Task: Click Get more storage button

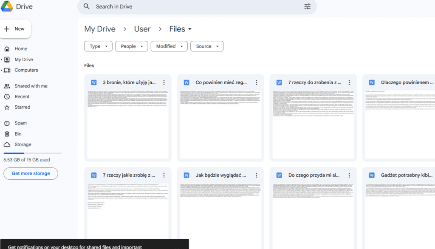Action: tap(31, 173)
